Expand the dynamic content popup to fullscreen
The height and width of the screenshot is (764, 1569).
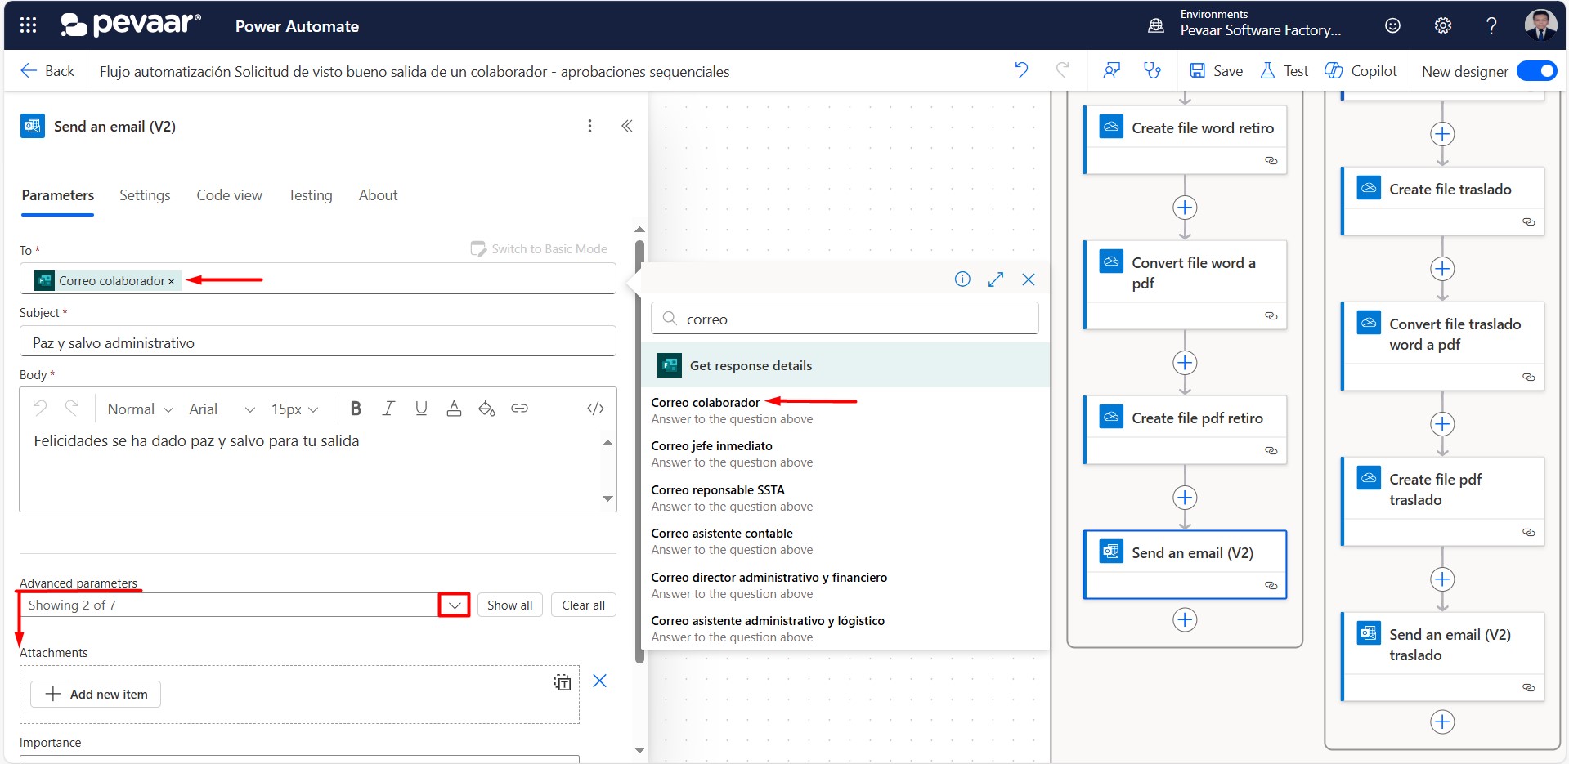click(x=995, y=279)
